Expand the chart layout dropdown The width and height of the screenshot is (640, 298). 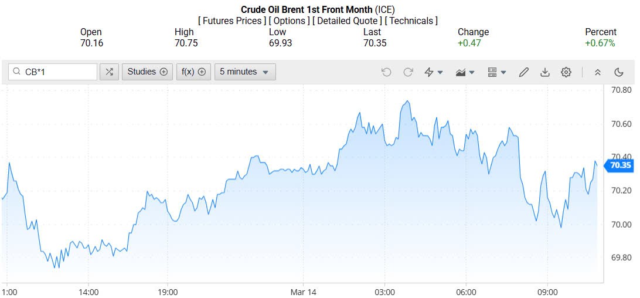(x=496, y=72)
